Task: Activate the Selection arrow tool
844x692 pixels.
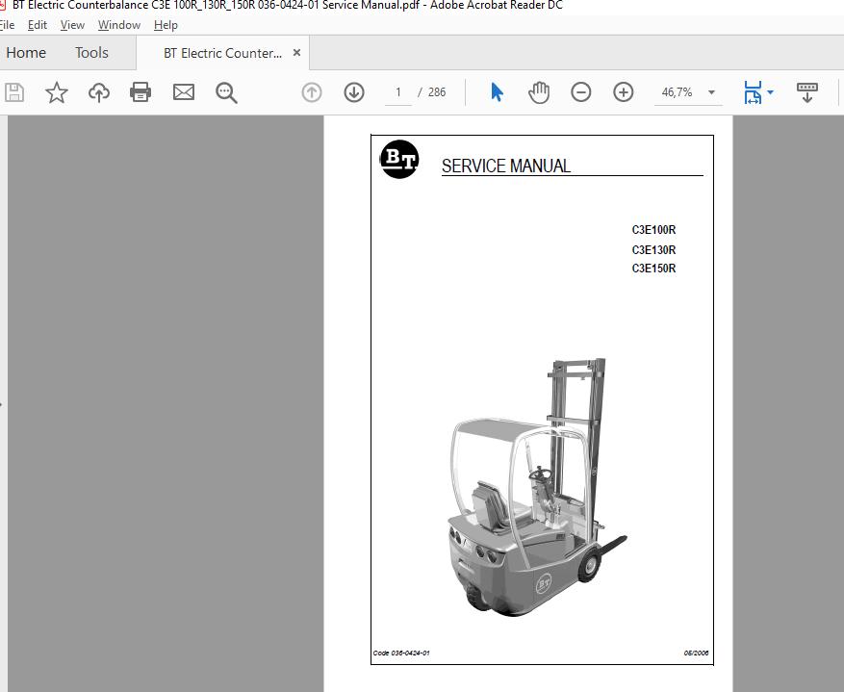Action: click(x=497, y=92)
